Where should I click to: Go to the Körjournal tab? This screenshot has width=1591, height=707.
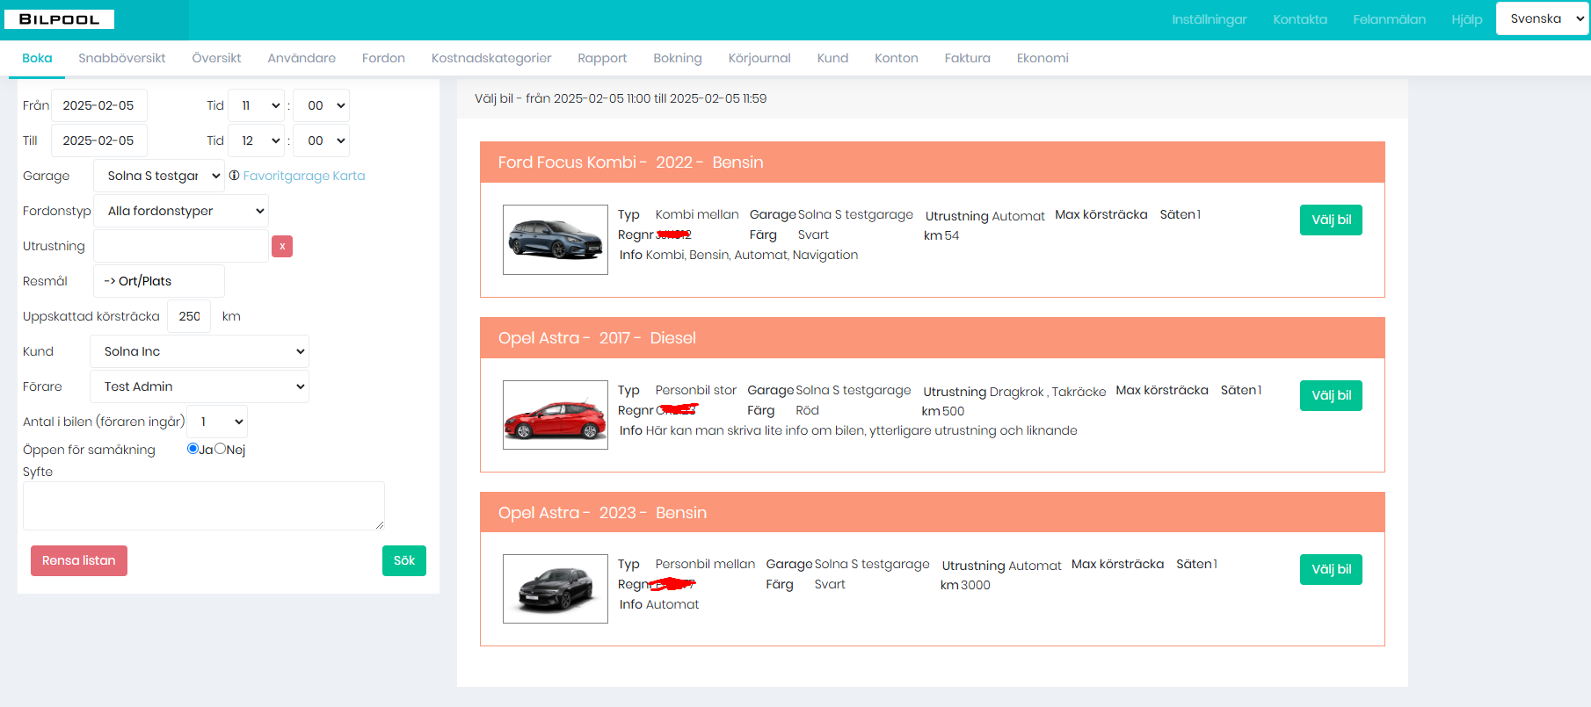coord(759,58)
